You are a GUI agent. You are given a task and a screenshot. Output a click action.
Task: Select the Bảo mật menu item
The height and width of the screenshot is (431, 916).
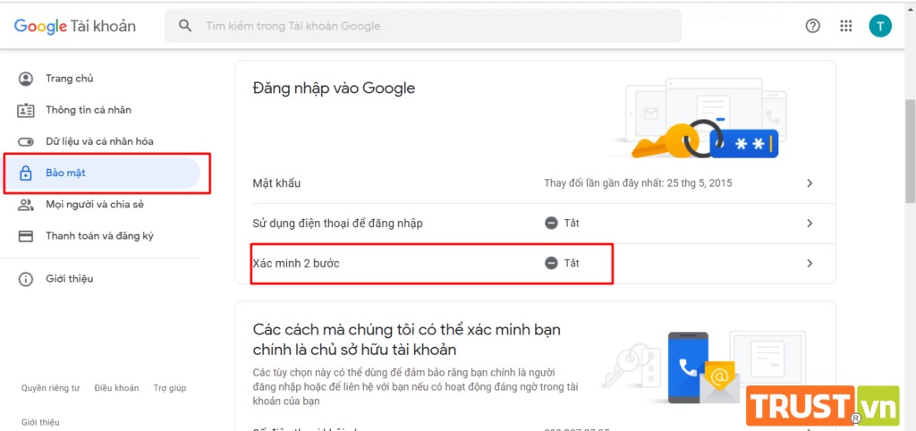click(100, 173)
